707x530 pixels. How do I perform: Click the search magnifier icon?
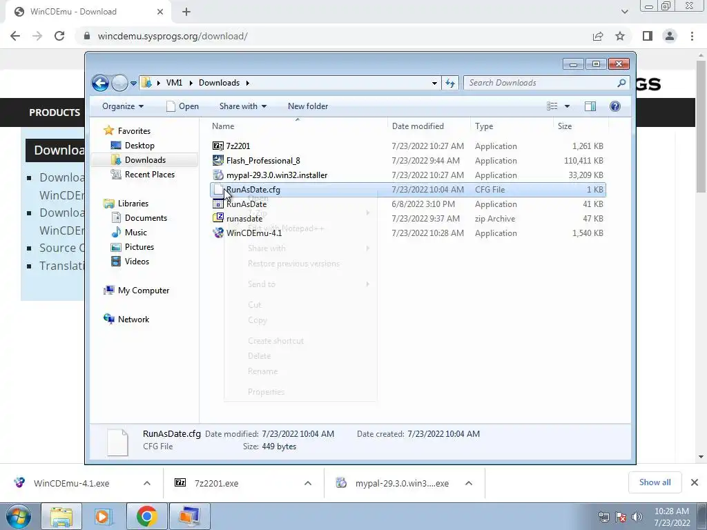tap(621, 83)
